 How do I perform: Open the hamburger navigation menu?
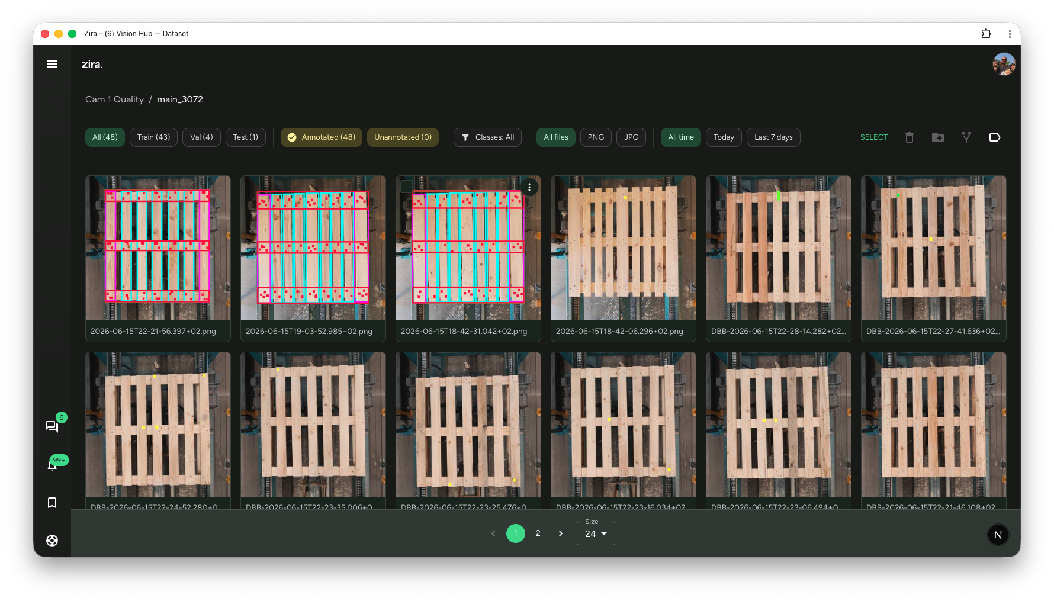[x=52, y=64]
